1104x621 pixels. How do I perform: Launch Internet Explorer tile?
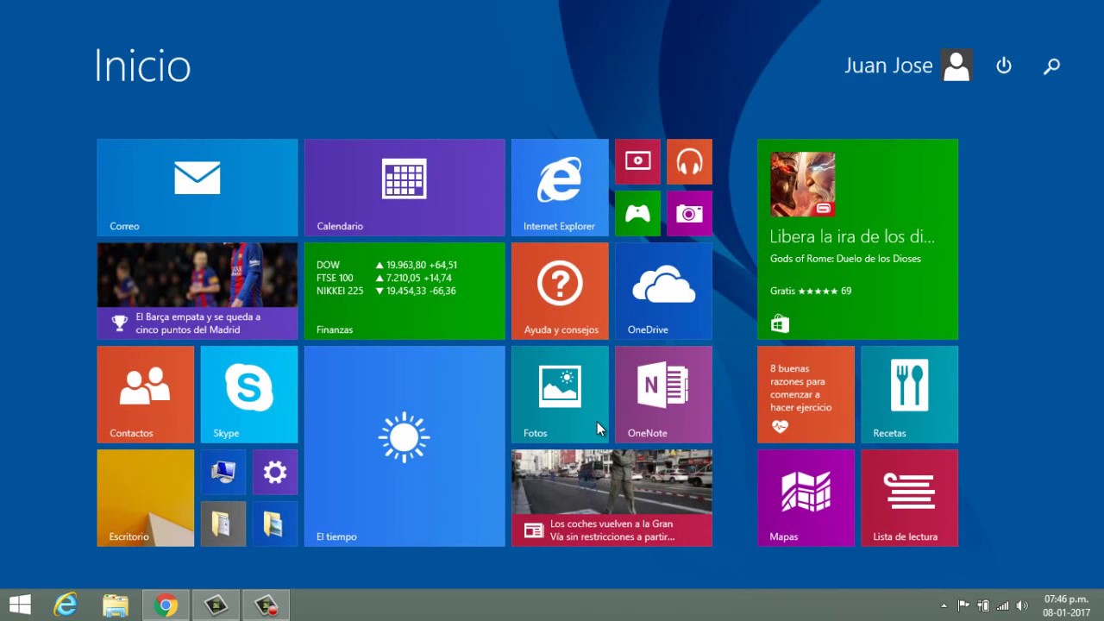(x=560, y=187)
